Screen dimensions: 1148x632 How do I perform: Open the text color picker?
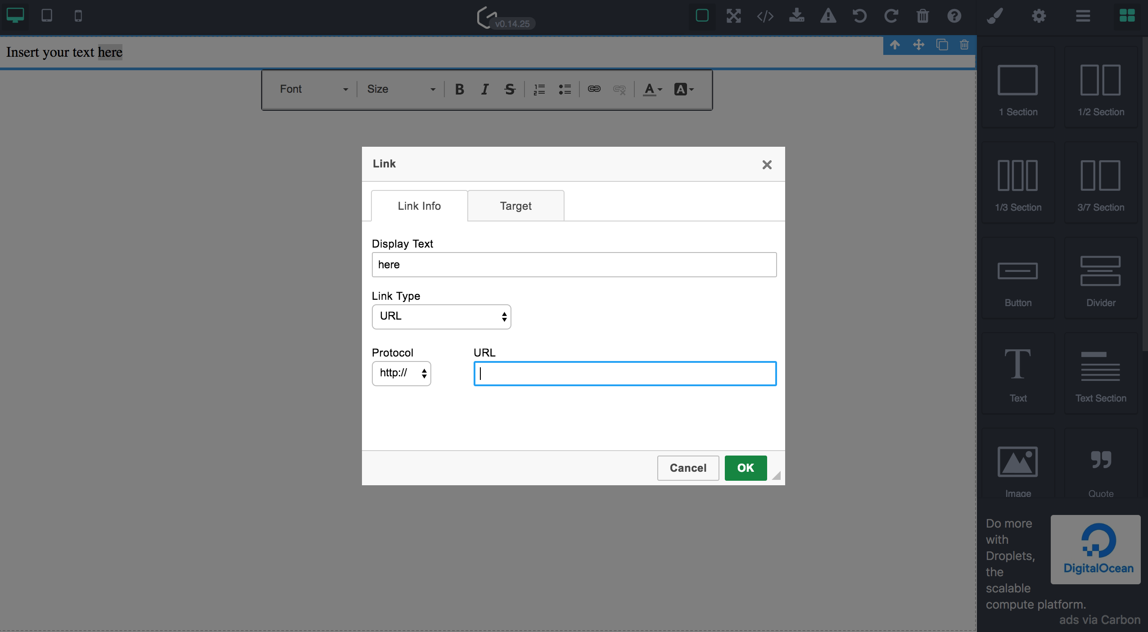point(652,89)
